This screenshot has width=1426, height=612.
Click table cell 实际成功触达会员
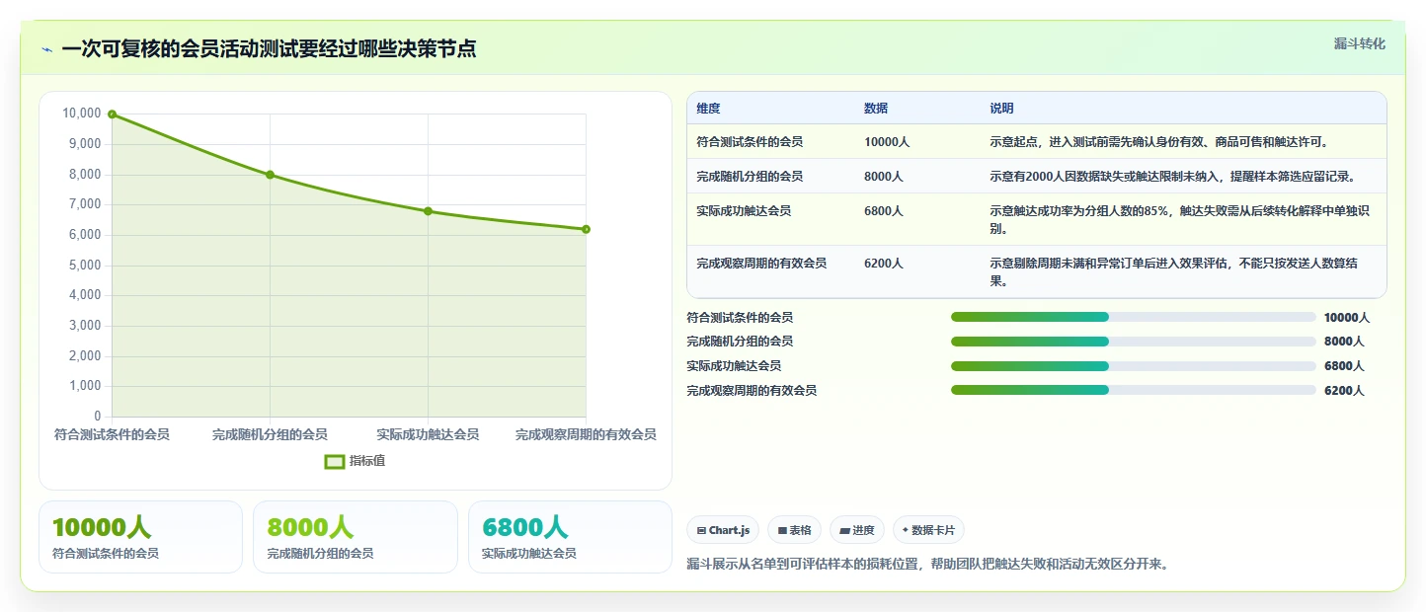pyautogui.click(x=744, y=211)
